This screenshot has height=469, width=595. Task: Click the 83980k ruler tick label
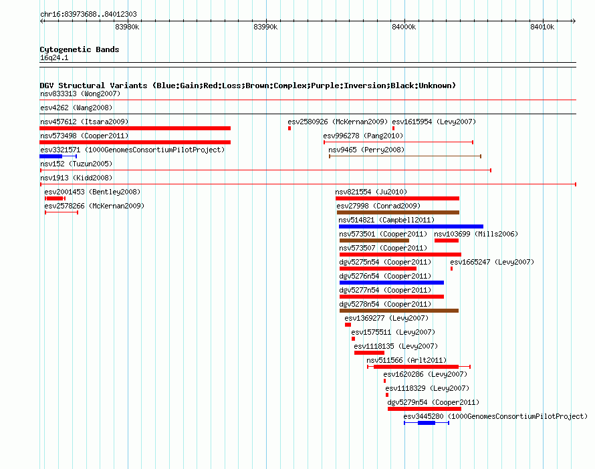click(127, 27)
